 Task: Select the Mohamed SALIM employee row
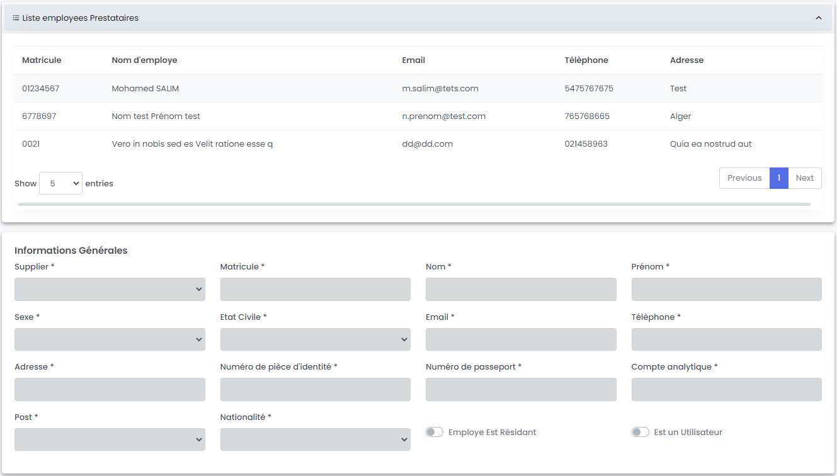click(x=145, y=89)
